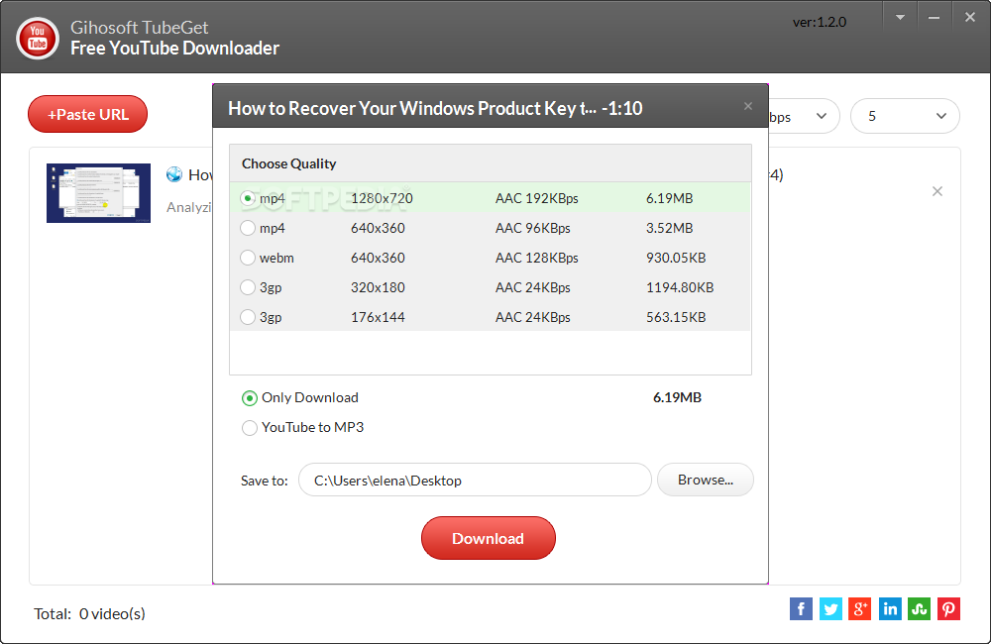
Task: Click the video thumbnail in the list
Action: click(x=98, y=193)
